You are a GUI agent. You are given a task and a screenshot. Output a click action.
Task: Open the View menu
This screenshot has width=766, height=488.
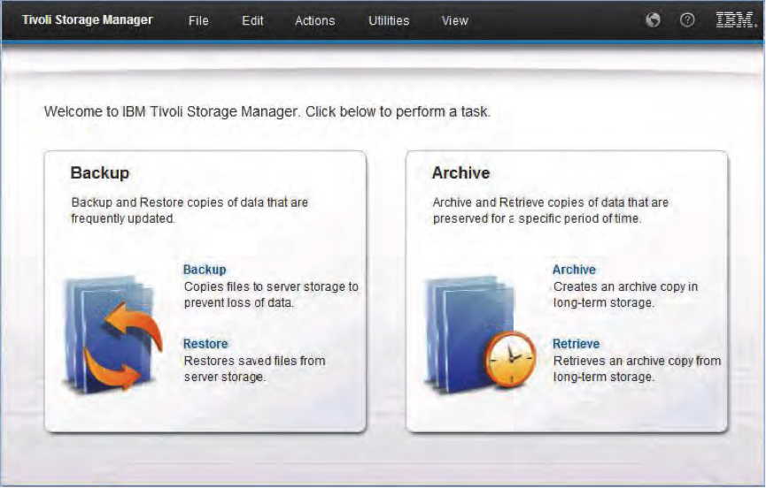click(455, 20)
